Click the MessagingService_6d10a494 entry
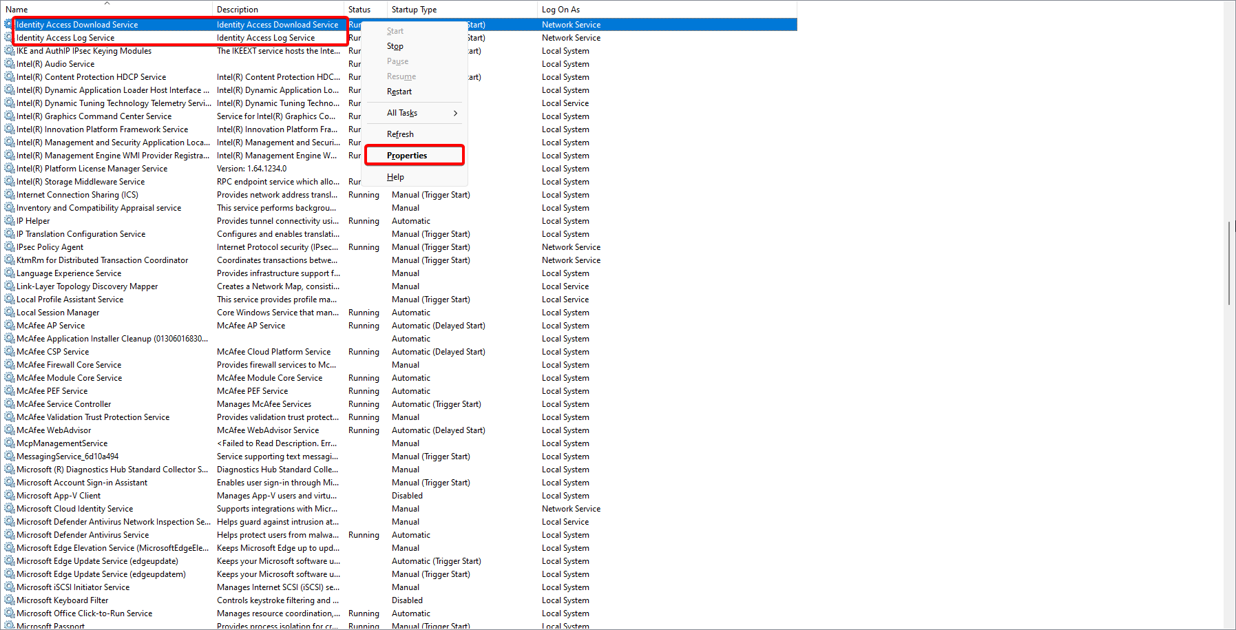This screenshot has height=630, width=1236. [x=67, y=456]
